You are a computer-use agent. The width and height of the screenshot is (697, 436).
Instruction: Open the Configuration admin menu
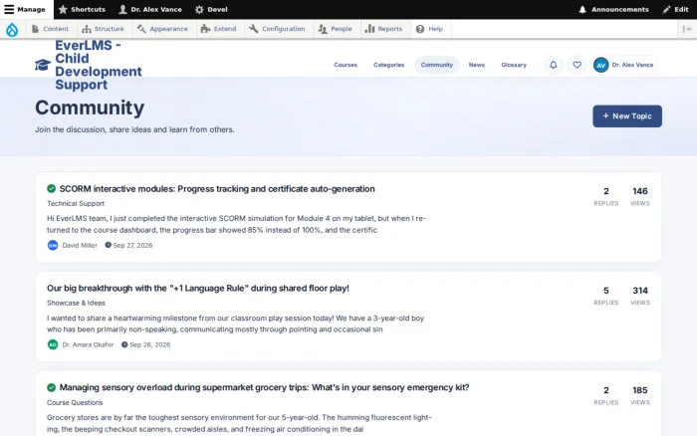277,29
